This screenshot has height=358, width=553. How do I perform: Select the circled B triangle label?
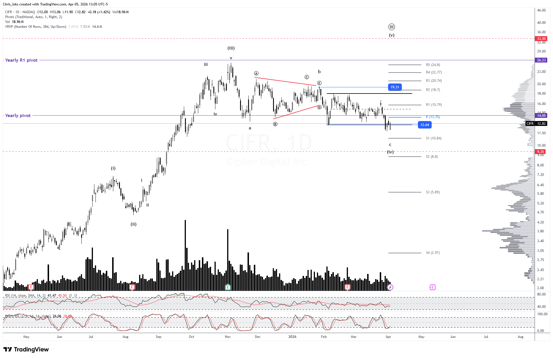tap(275, 124)
